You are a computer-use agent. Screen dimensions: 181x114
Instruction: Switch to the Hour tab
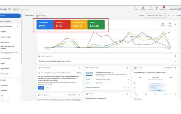pyautogui.click(x=171, y=77)
